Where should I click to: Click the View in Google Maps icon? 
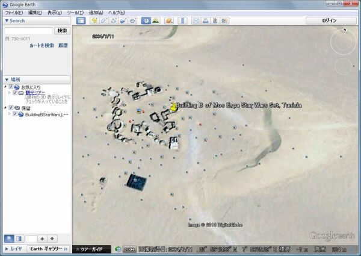224,20
